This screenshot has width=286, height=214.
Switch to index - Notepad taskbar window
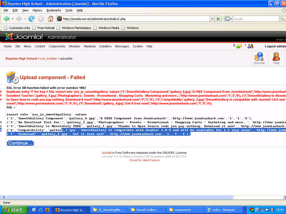[x=223, y=210]
